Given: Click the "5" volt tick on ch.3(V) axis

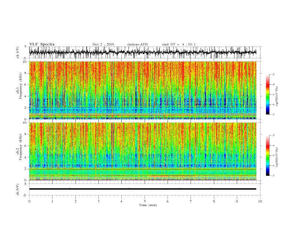Looking at the screenshot, I should [26, 184].
